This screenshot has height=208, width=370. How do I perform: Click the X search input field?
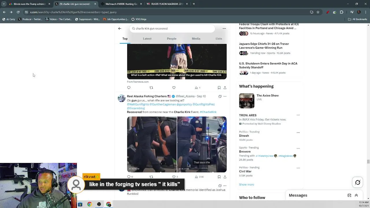point(172,28)
